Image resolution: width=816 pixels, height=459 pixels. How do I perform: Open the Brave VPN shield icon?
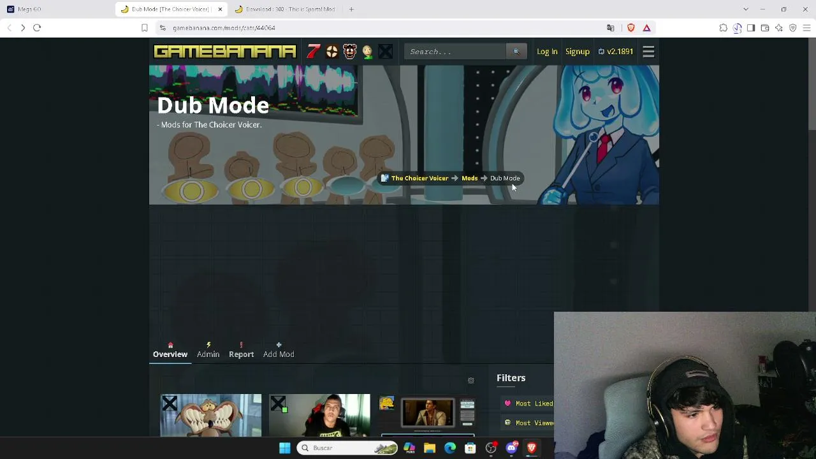point(793,28)
